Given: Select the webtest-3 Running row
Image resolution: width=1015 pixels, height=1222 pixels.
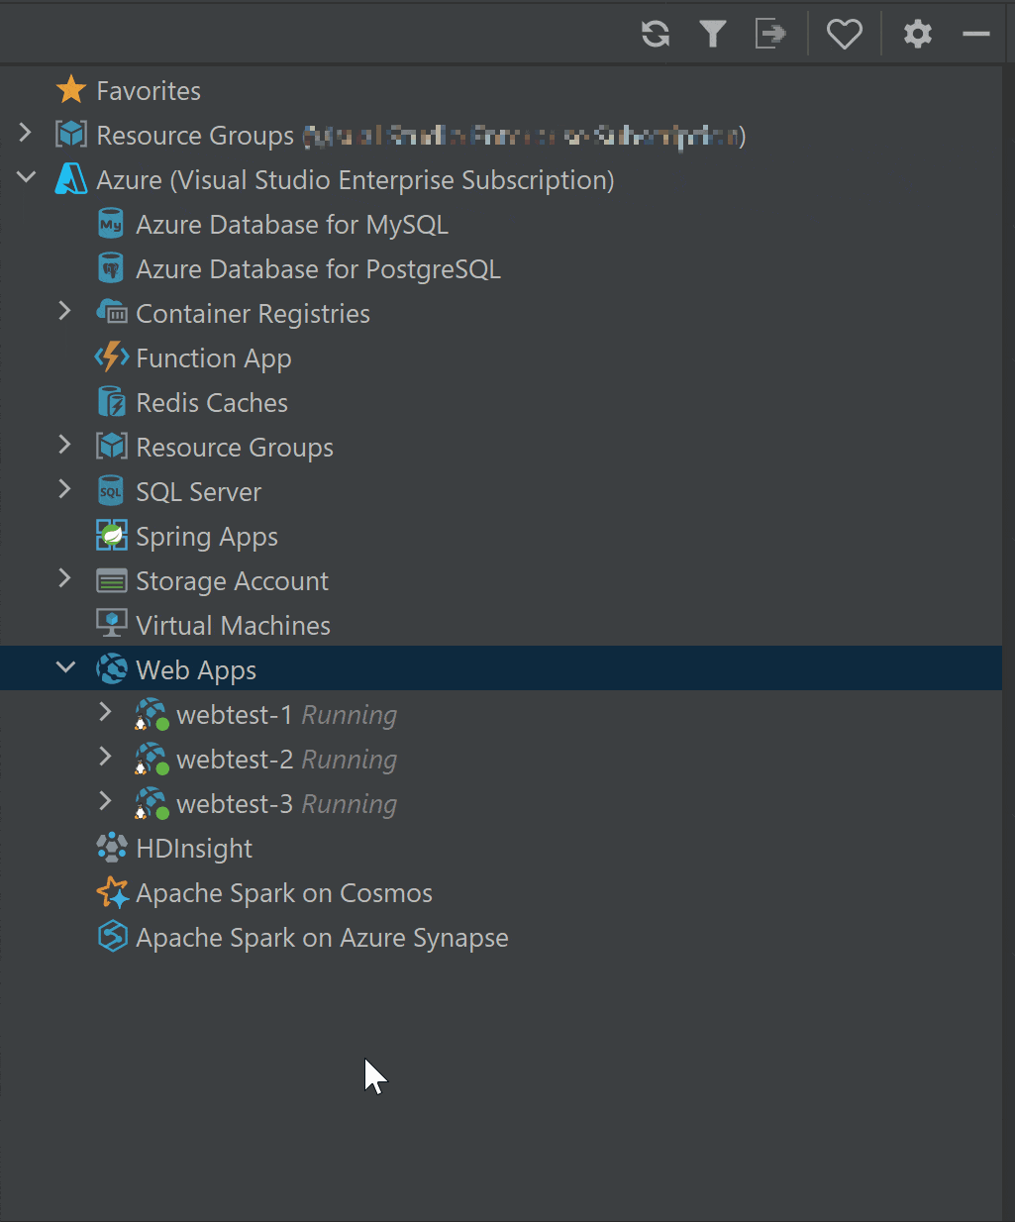Looking at the screenshot, I should [501, 803].
